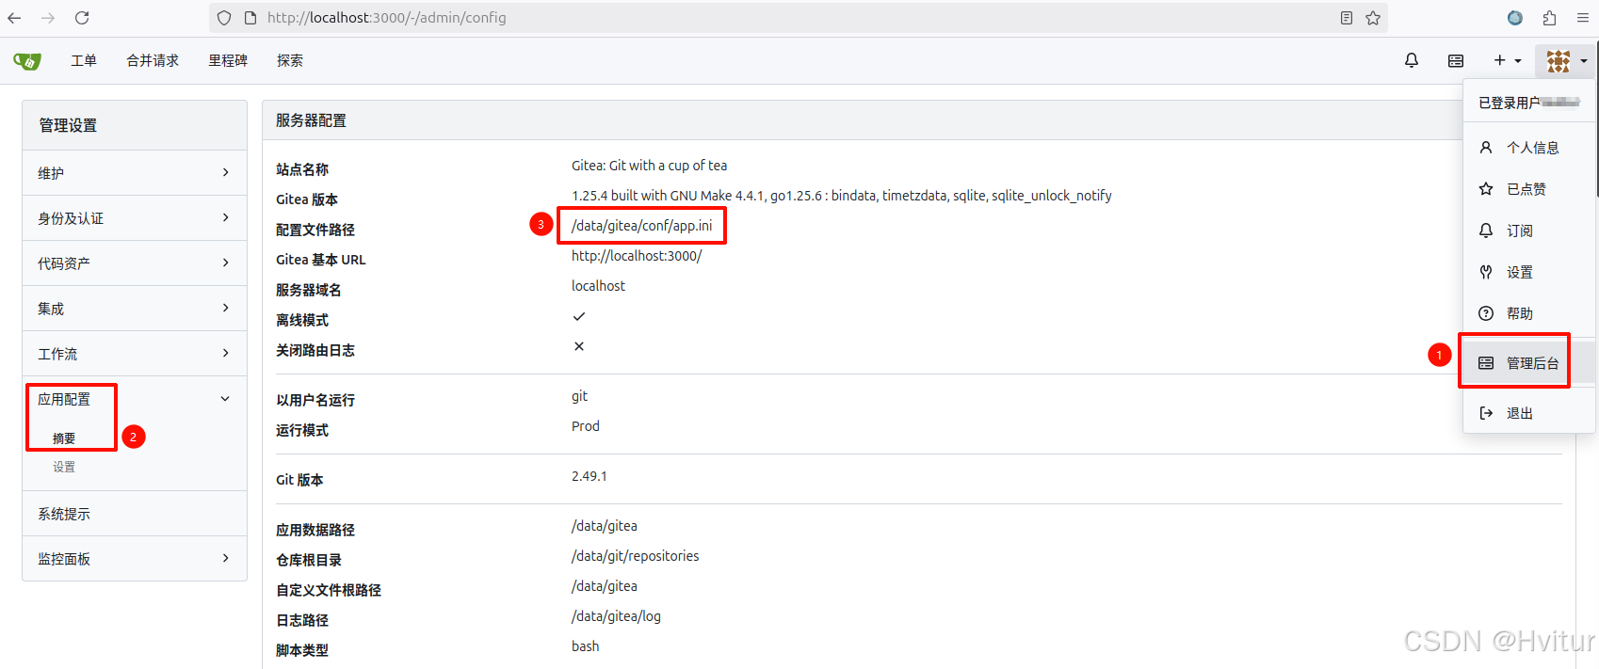The width and height of the screenshot is (1599, 669).
Task: Open 工单 in the top navigation
Action: click(84, 60)
